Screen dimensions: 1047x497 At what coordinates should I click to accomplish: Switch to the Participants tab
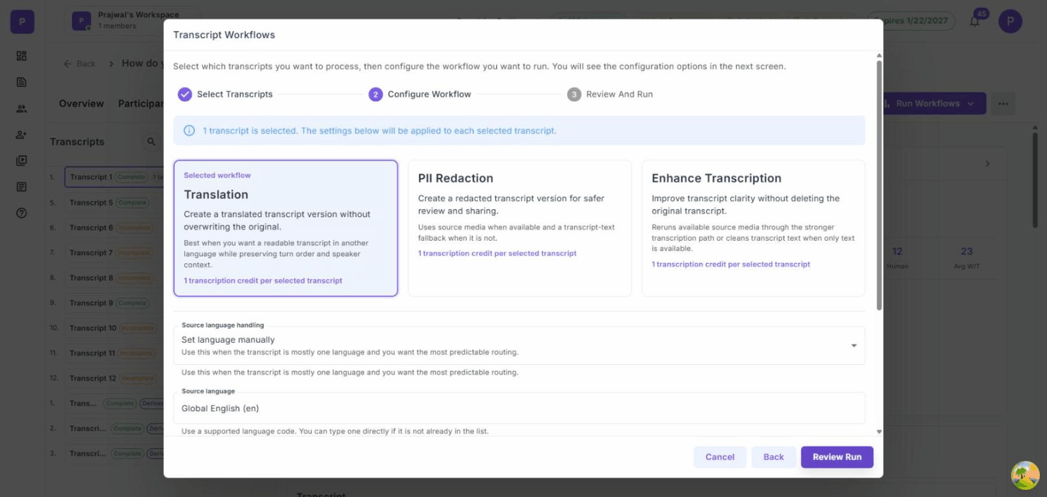(x=140, y=103)
